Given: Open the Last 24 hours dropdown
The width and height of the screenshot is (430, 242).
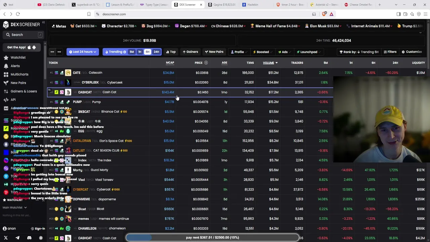Looking at the screenshot, I should point(83,52).
